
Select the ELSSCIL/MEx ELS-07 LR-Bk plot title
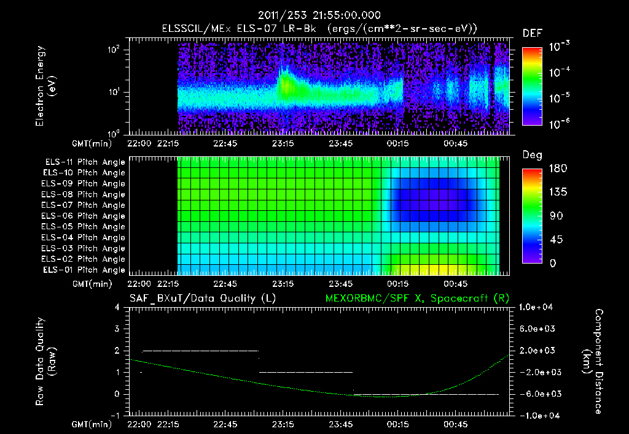coord(319,29)
